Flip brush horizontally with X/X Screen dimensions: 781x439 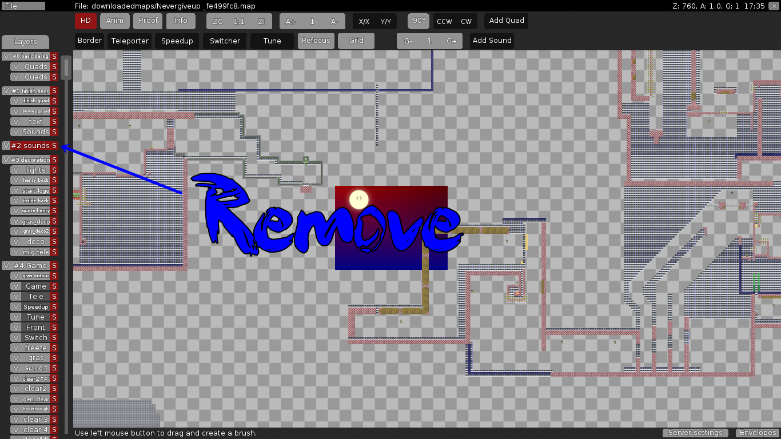click(364, 21)
